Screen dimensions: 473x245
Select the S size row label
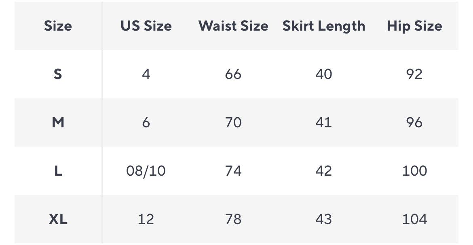tap(58, 74)
